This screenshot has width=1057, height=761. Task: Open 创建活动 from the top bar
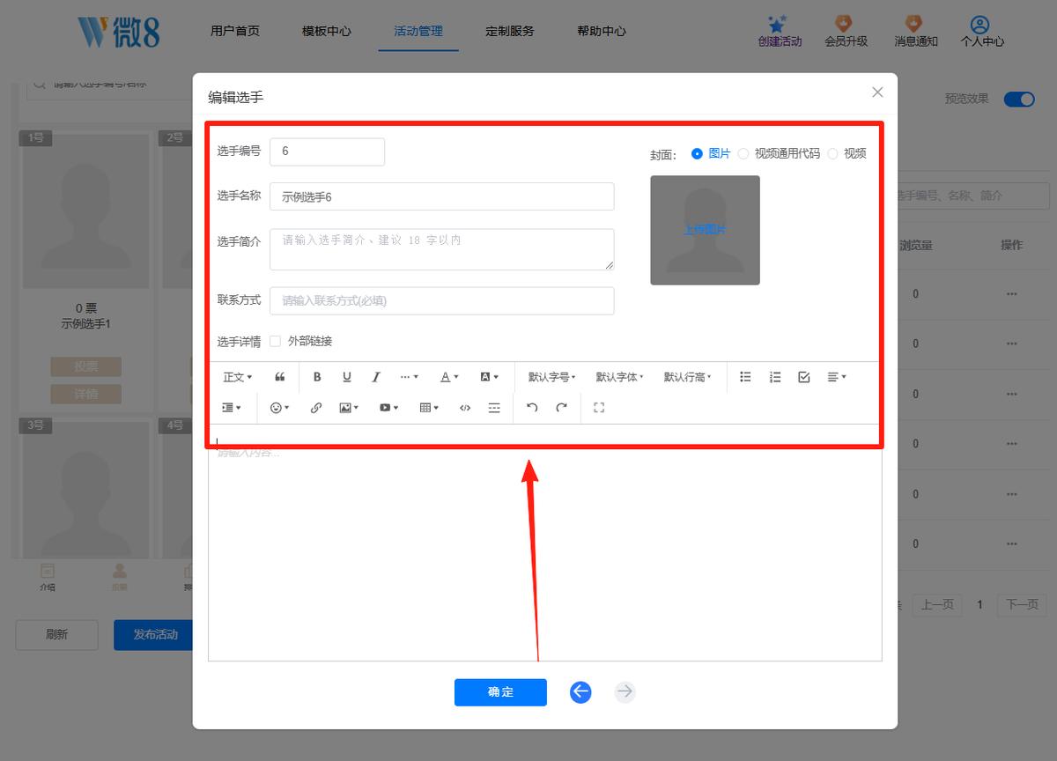[780, 32]
